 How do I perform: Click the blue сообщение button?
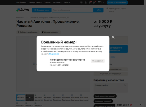119,49
